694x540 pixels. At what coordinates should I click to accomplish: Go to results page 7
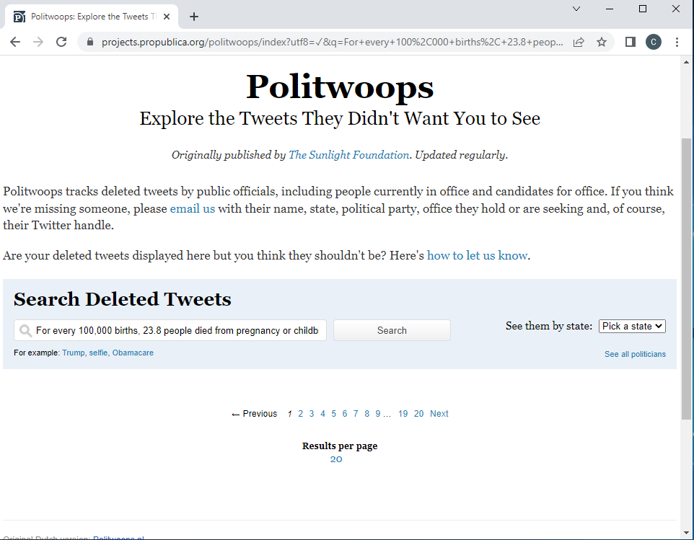(x=356, y=414)
